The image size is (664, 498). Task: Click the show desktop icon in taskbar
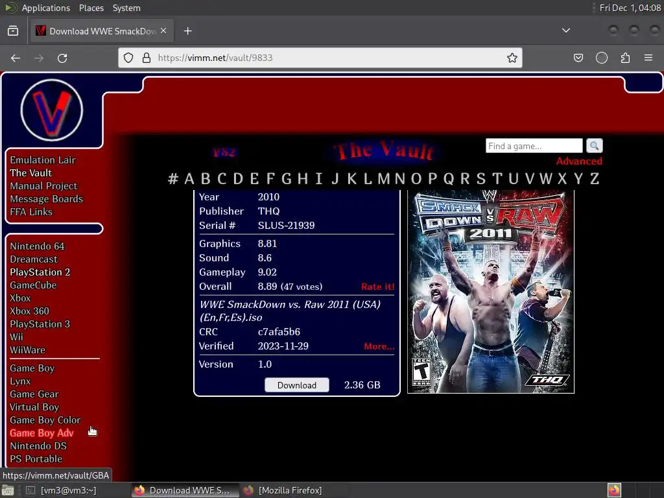pos(8,490)
